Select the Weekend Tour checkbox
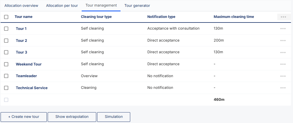Screen dimensions: 293x123 coord(6,64)
